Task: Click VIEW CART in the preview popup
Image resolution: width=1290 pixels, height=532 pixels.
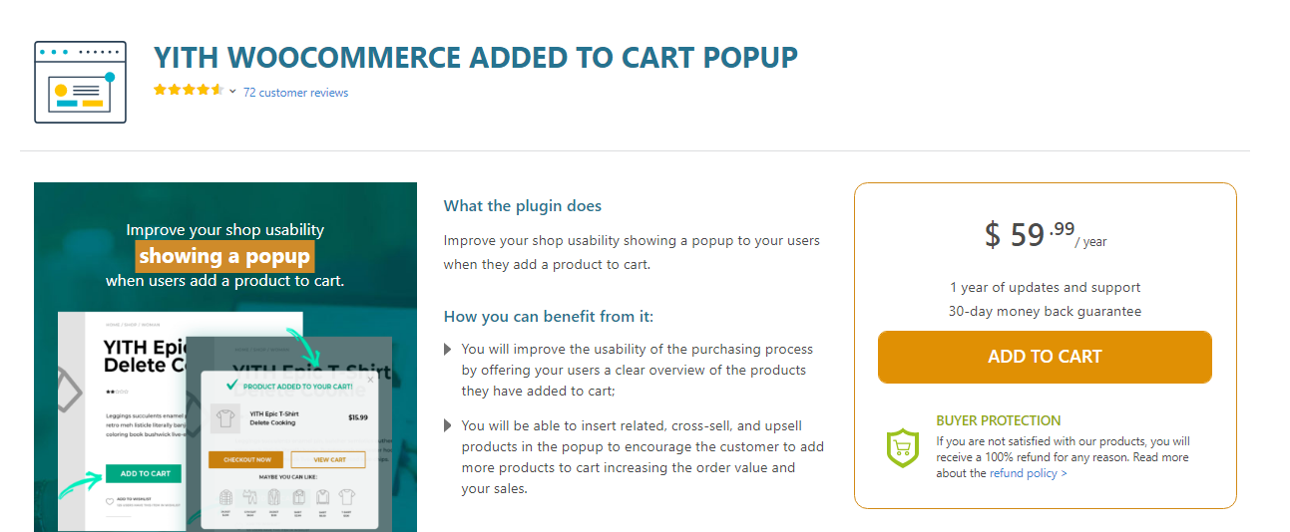Action: (328, 459)
